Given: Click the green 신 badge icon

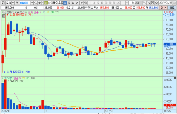Looking at the screenshot, I should 46,3.
